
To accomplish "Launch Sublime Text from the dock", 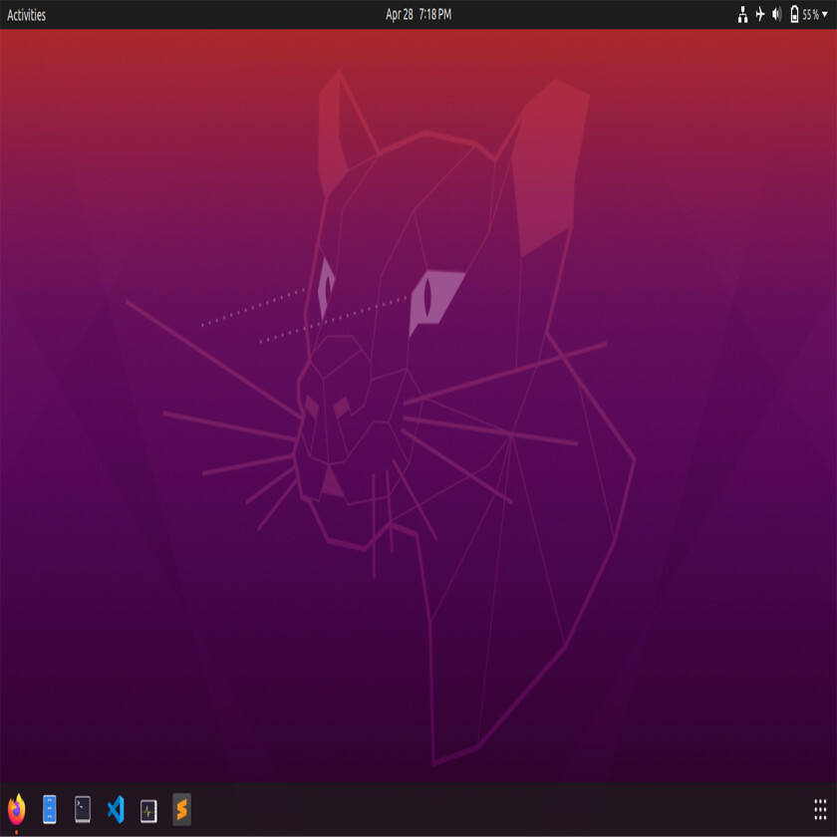I will coord(181,808).
